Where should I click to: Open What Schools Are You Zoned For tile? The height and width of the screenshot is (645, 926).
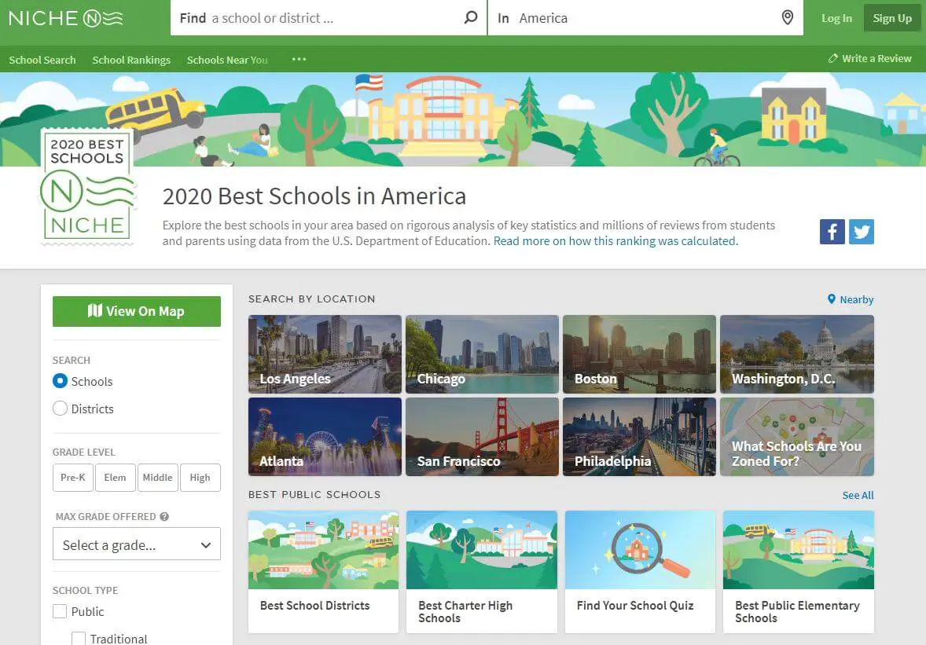796,437
